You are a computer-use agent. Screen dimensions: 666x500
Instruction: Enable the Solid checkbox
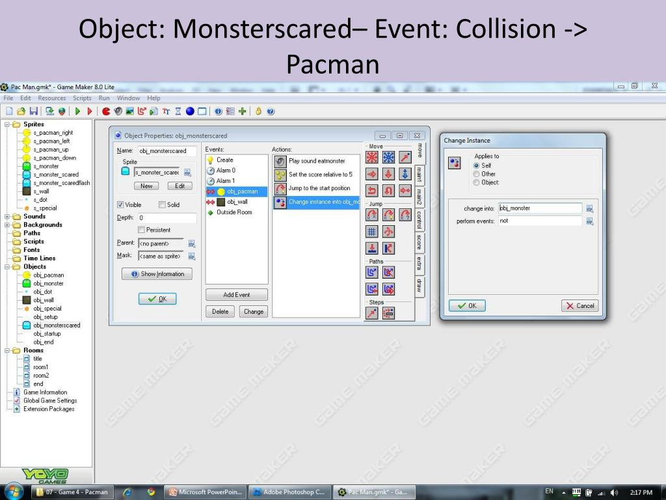(162, 204)
